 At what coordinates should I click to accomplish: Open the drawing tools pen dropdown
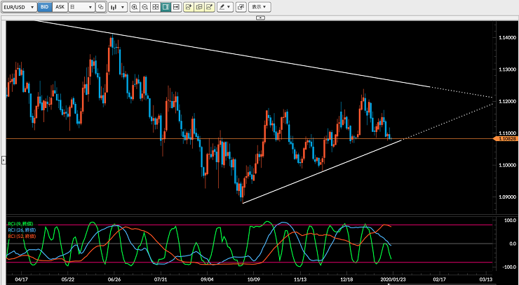click(x=225, y=7)
